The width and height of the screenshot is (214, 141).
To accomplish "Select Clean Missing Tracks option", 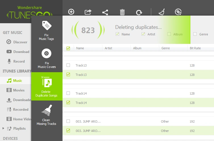I will [47, 115].
